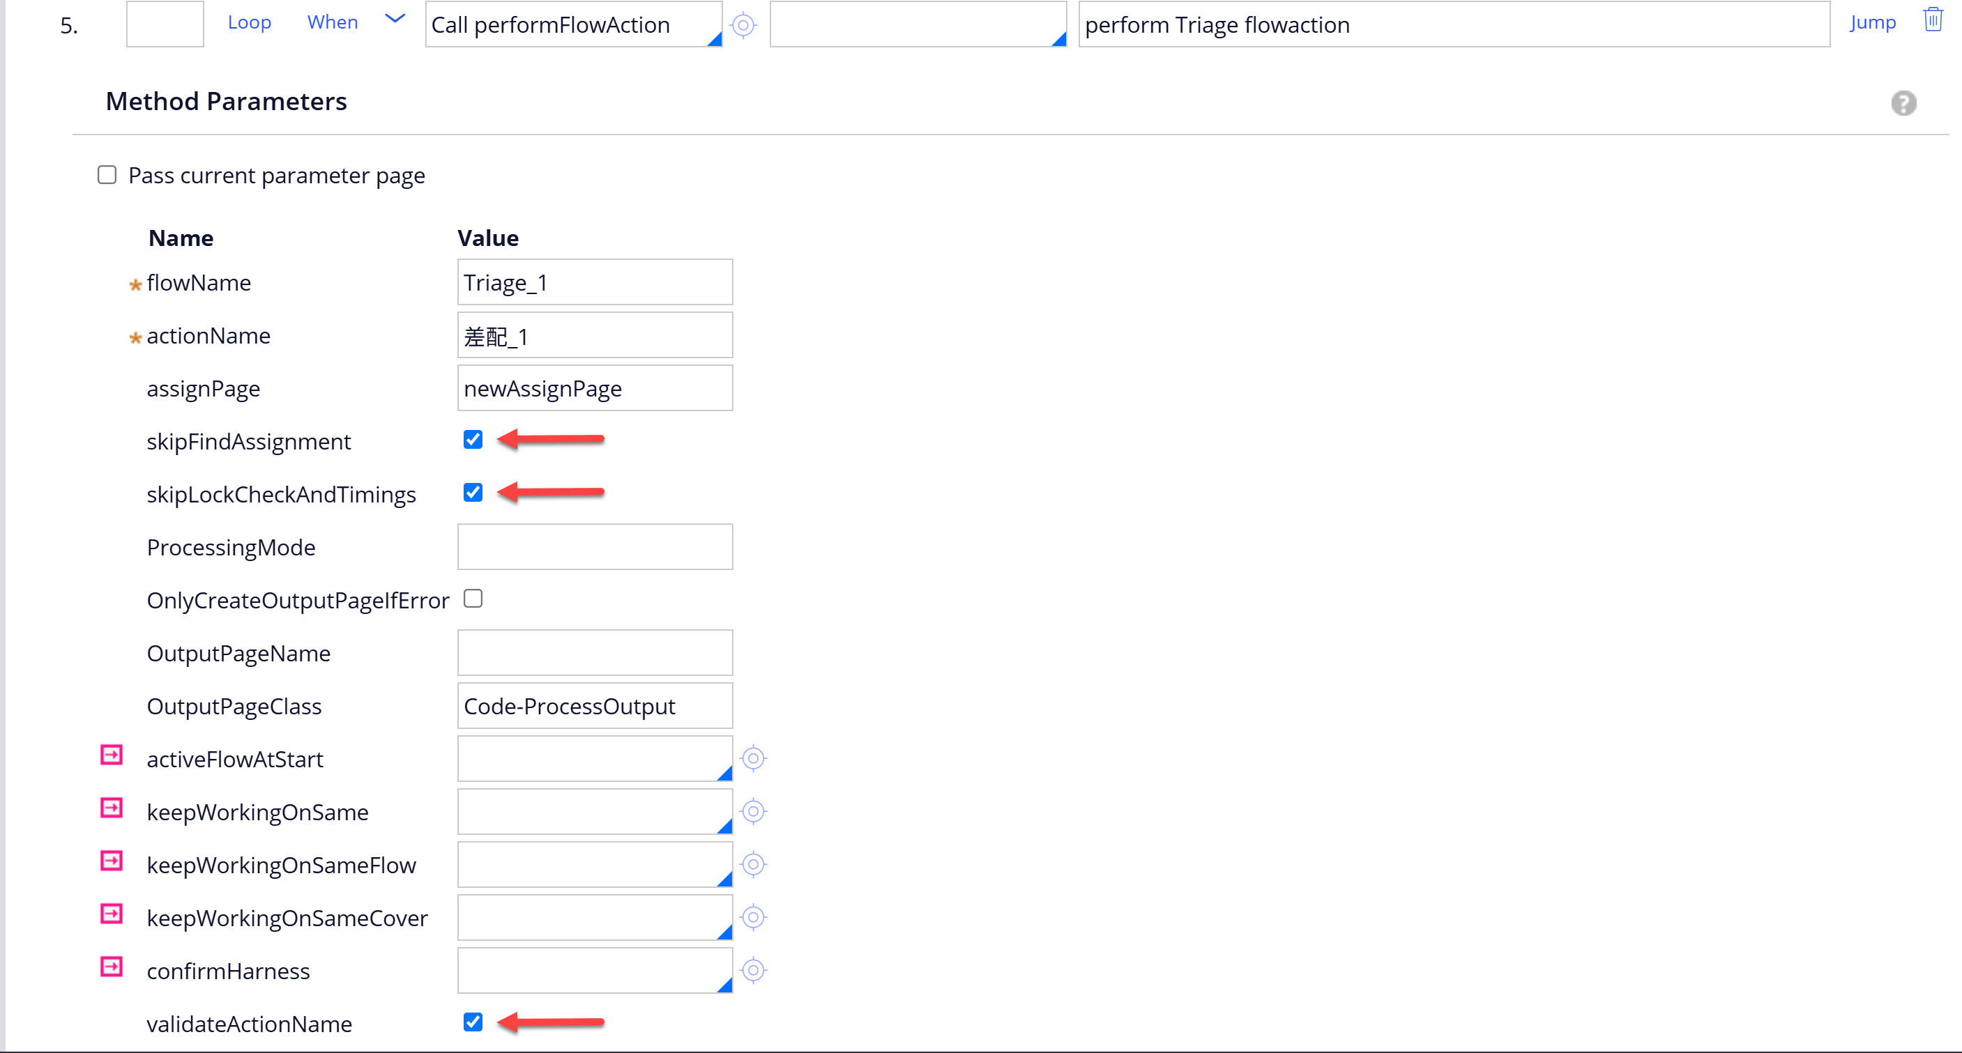
Task: Click the step number 5.
Action: point(69,26)
